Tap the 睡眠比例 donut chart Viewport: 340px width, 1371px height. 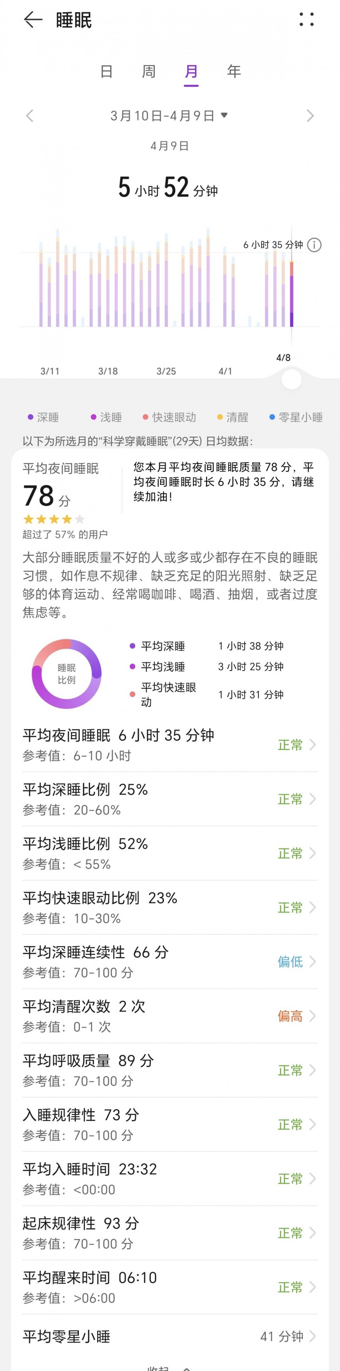click(67, 674)
